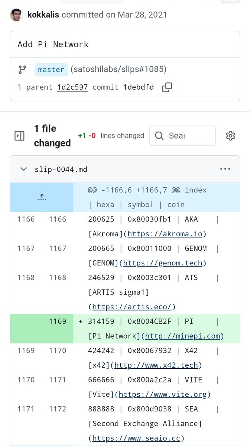Open slip-0044.md file name link
Image resolution: width=250 pixels, height=446 pixels.
tap(61, 169)
